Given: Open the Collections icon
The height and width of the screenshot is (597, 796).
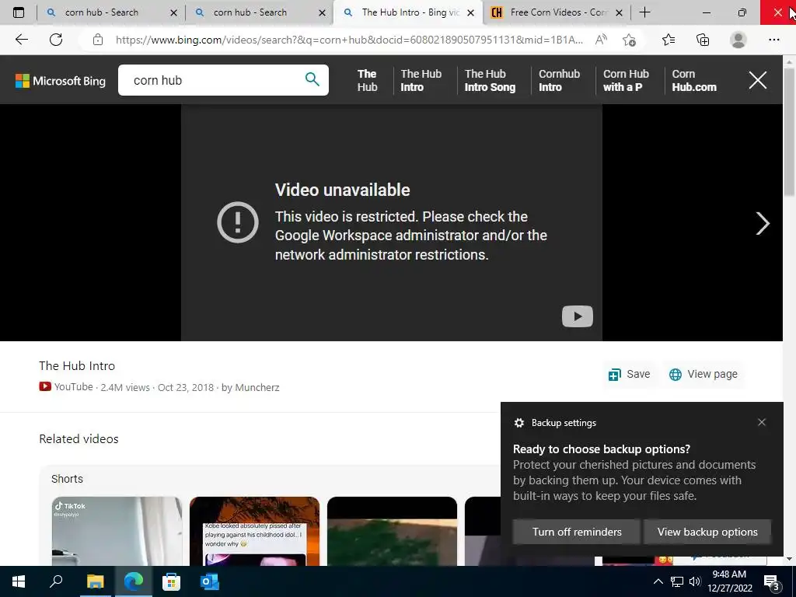Looking at the screenshot, I should pyautogui.click(x=703, y=40).
